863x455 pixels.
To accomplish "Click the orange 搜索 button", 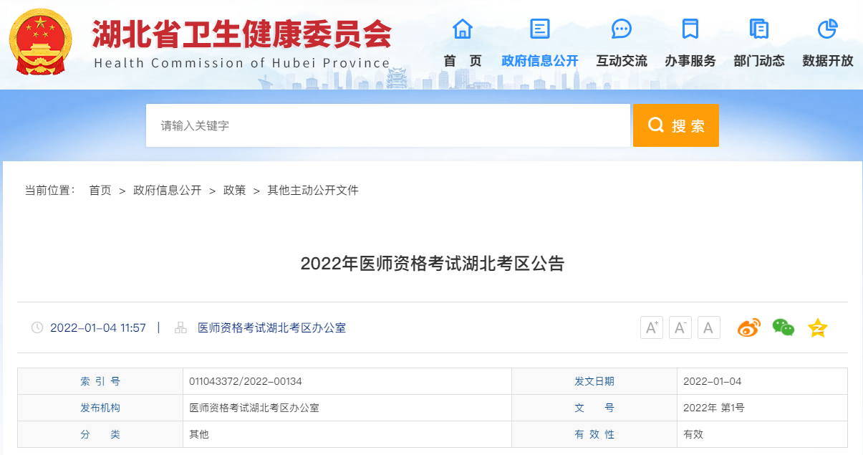I will [x=675, y=125].
